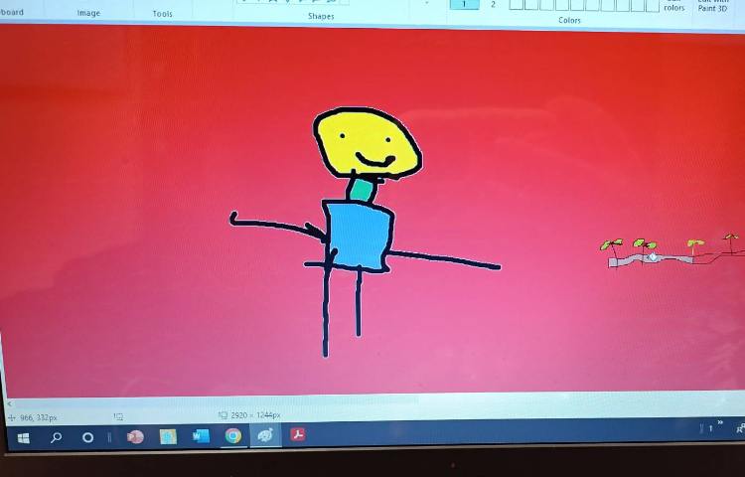Select Color 2 as active color

[x=493, y=5]
